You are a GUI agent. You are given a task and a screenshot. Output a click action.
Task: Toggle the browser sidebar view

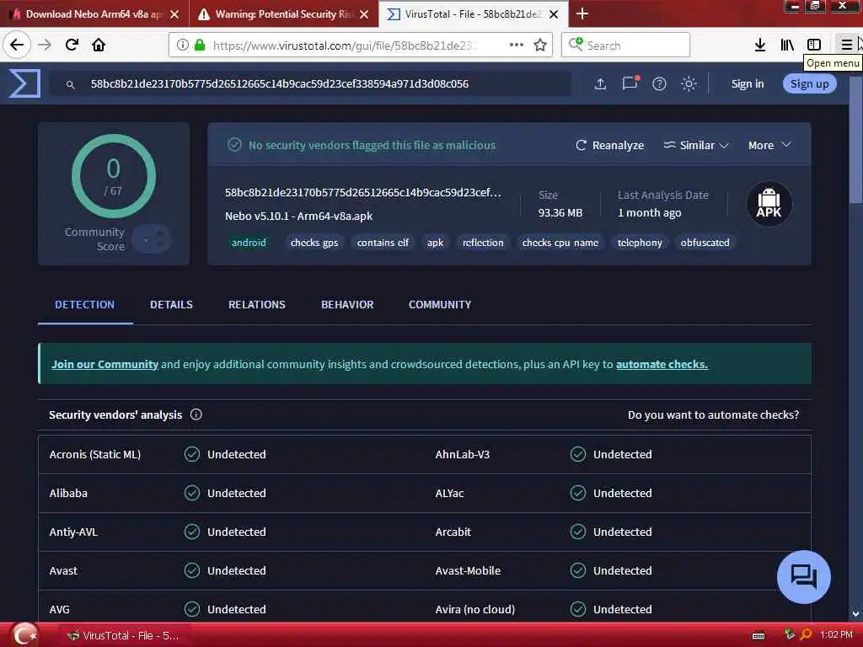(814, 45)
